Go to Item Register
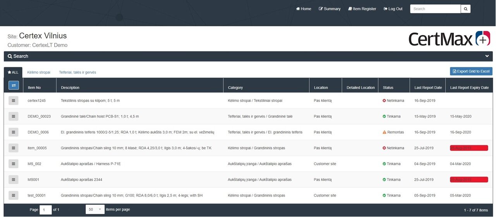The image size is (496, 217). 362,9
